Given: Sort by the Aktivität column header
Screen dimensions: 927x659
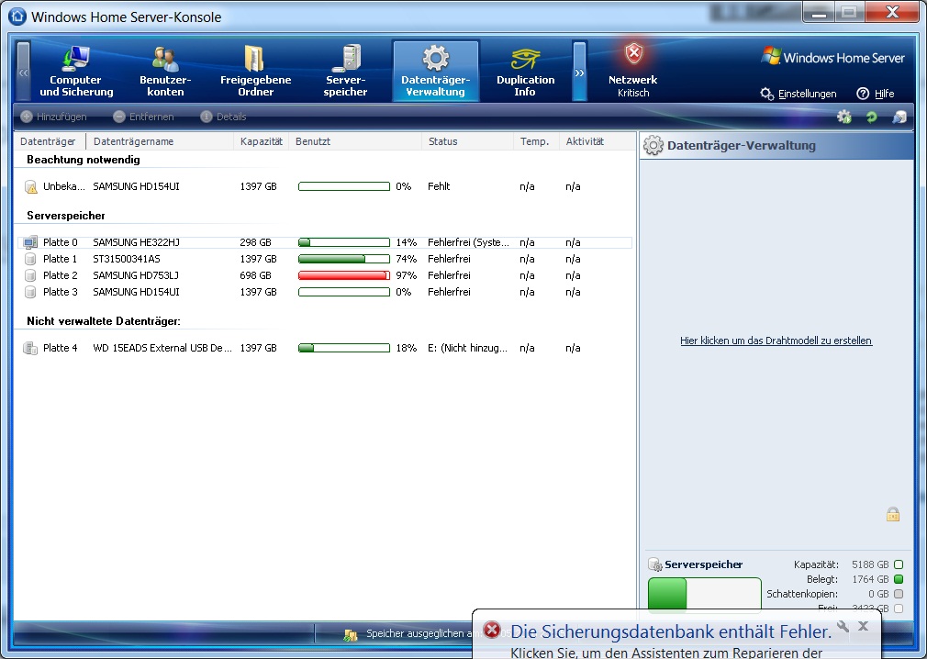Looking at the screenshot, I should (598, 141).
